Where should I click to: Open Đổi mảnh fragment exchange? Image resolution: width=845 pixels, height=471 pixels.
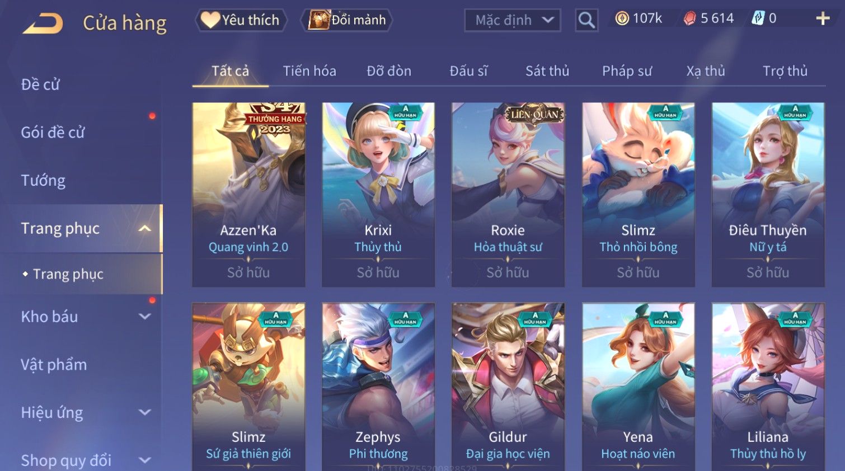point(346,20)
